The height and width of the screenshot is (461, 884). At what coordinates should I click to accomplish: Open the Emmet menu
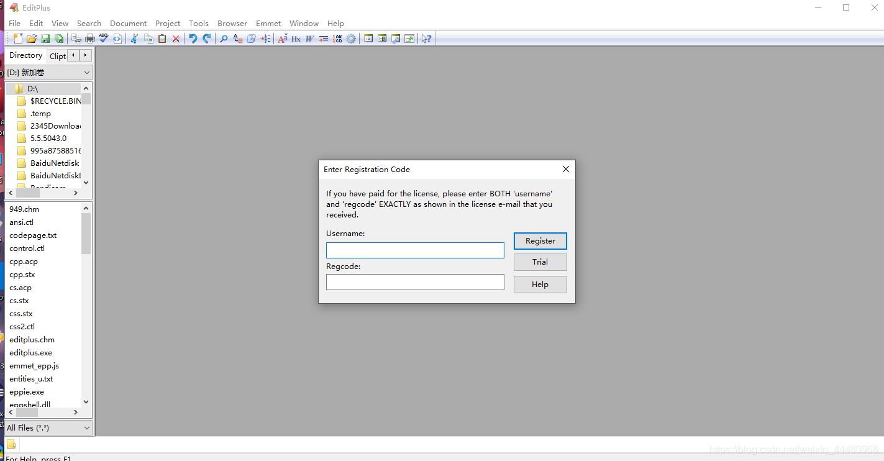point(268,23)
